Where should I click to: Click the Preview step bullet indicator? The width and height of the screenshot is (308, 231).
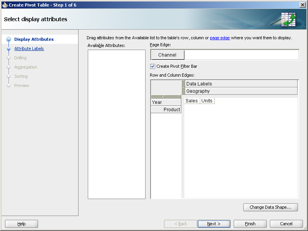point(8,85)
